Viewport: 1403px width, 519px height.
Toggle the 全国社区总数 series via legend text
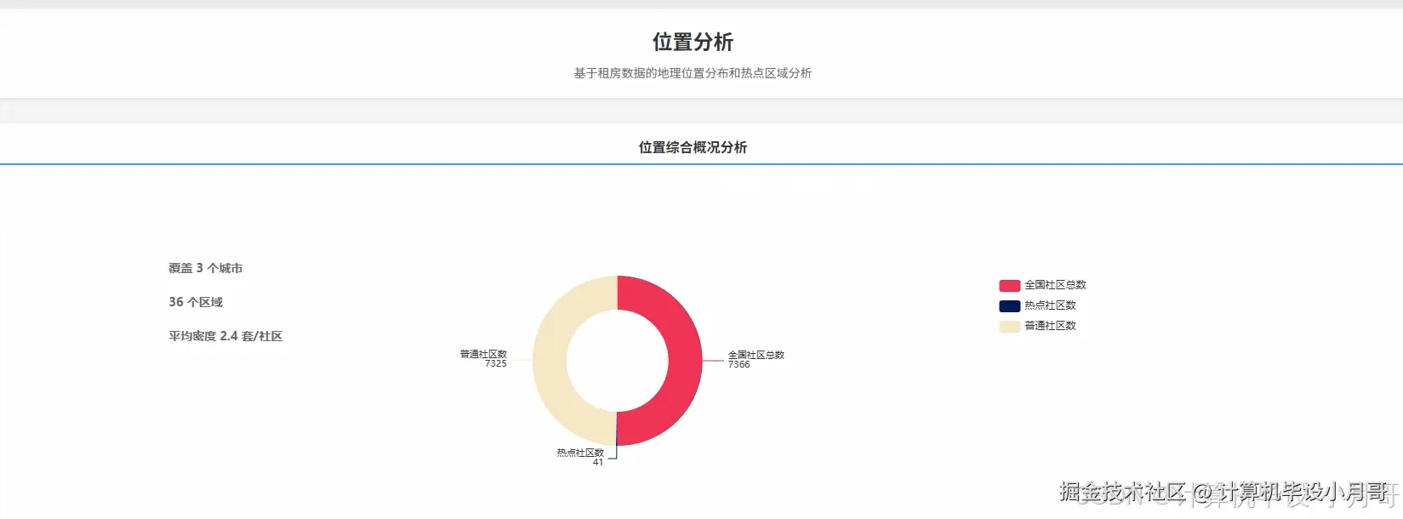click(1055, 285)
